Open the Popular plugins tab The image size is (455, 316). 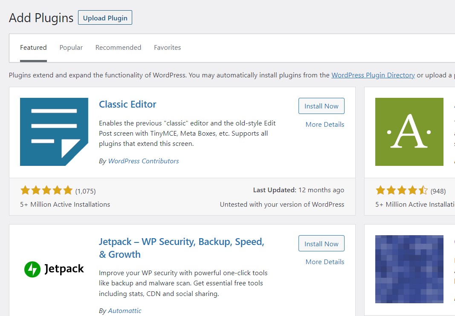click(x=71, y=48)
